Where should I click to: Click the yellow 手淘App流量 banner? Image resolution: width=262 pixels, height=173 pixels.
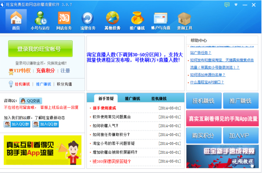43,150
